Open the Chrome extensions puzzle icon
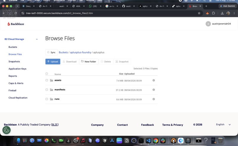The width and height of the screenshot is (238, 146). pos(213,13)
